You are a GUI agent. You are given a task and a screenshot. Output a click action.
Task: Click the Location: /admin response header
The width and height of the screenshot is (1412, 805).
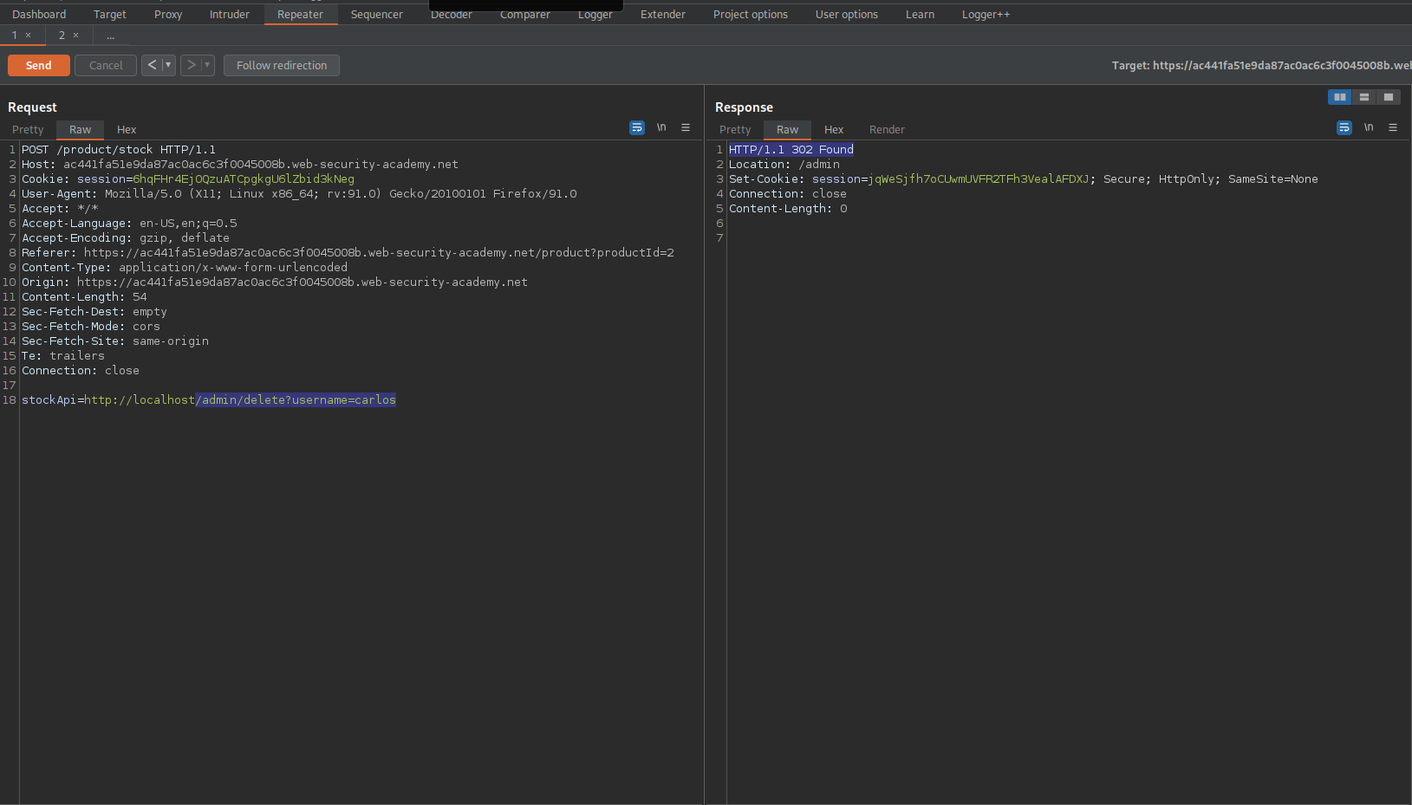(x=784, y=165)
